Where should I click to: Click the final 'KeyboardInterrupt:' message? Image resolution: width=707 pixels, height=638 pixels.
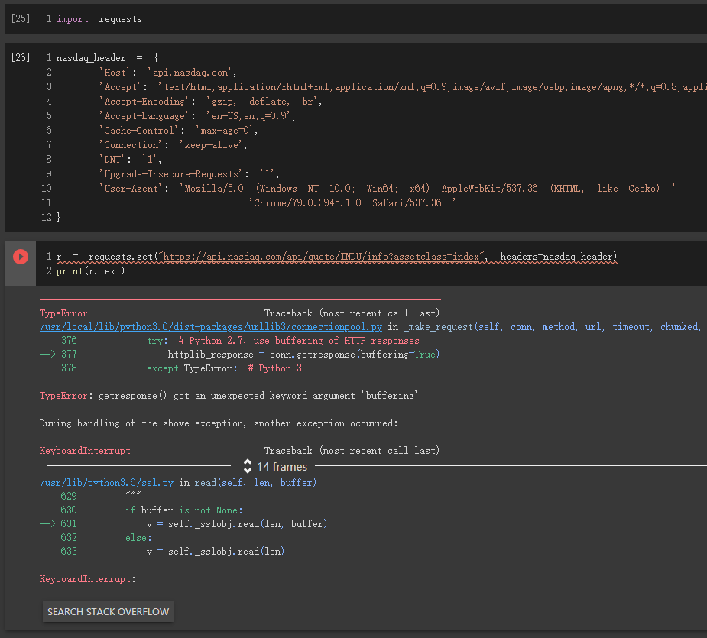pos(87,579)
